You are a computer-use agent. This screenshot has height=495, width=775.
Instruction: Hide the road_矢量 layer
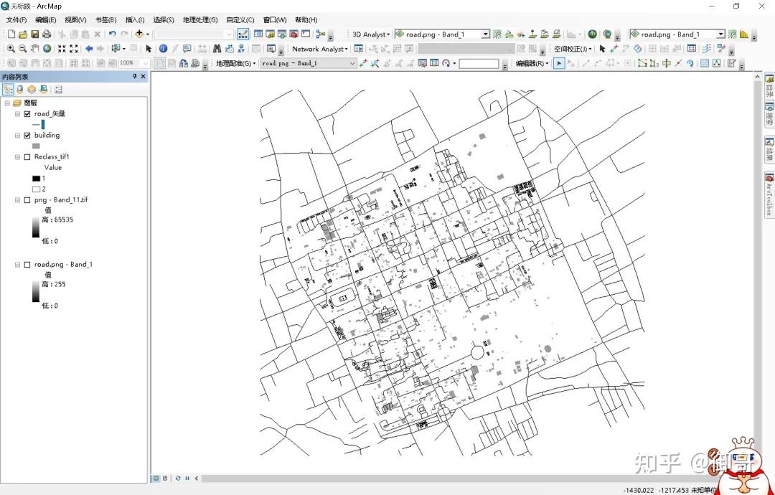27,114
